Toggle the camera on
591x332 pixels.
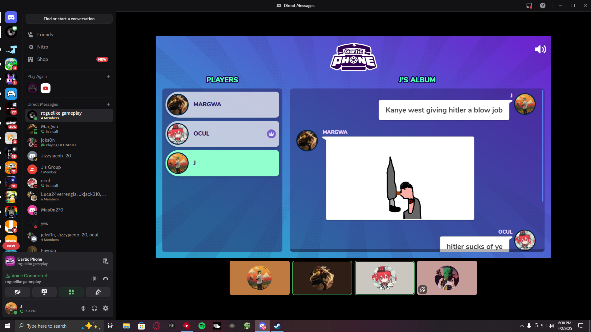pos(18,292)
